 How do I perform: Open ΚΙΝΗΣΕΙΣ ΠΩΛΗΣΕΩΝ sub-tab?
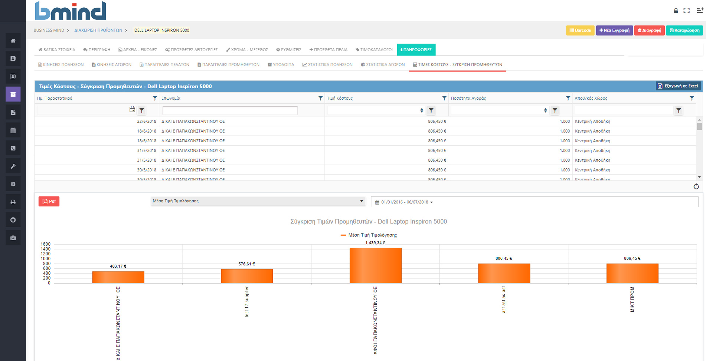pos(61,64)
